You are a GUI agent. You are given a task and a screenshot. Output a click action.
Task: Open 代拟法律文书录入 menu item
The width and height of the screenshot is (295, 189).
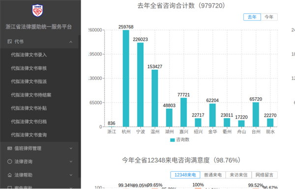click(29, 55)
